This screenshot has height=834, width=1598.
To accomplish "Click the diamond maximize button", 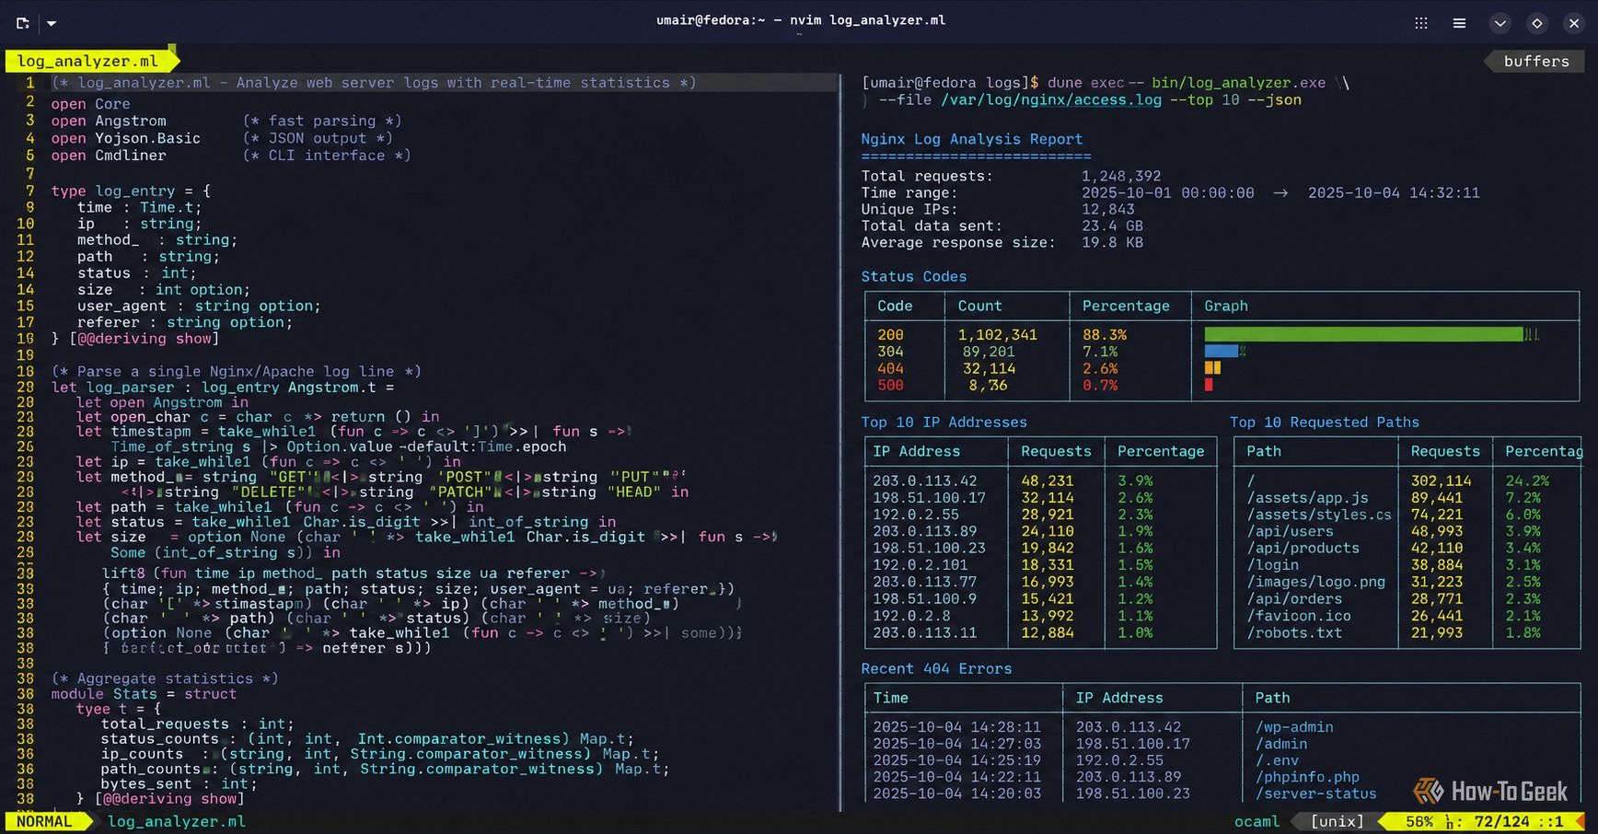I will pos(1537,23).
